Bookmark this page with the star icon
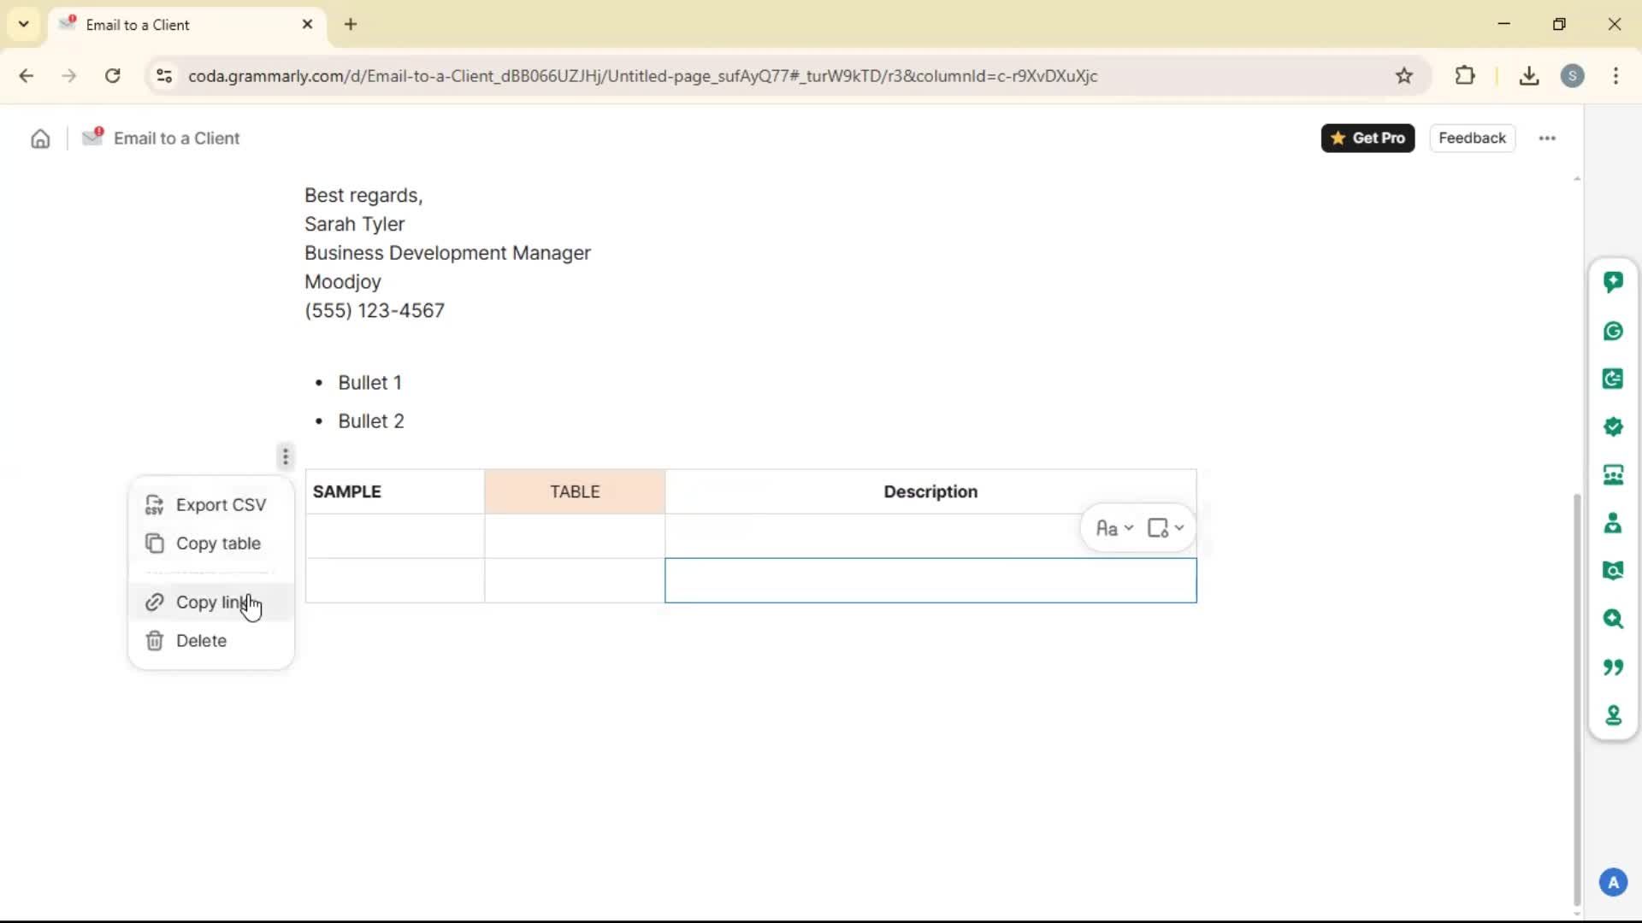The height and width of the screenshot is (923, 1642). 1404,76
